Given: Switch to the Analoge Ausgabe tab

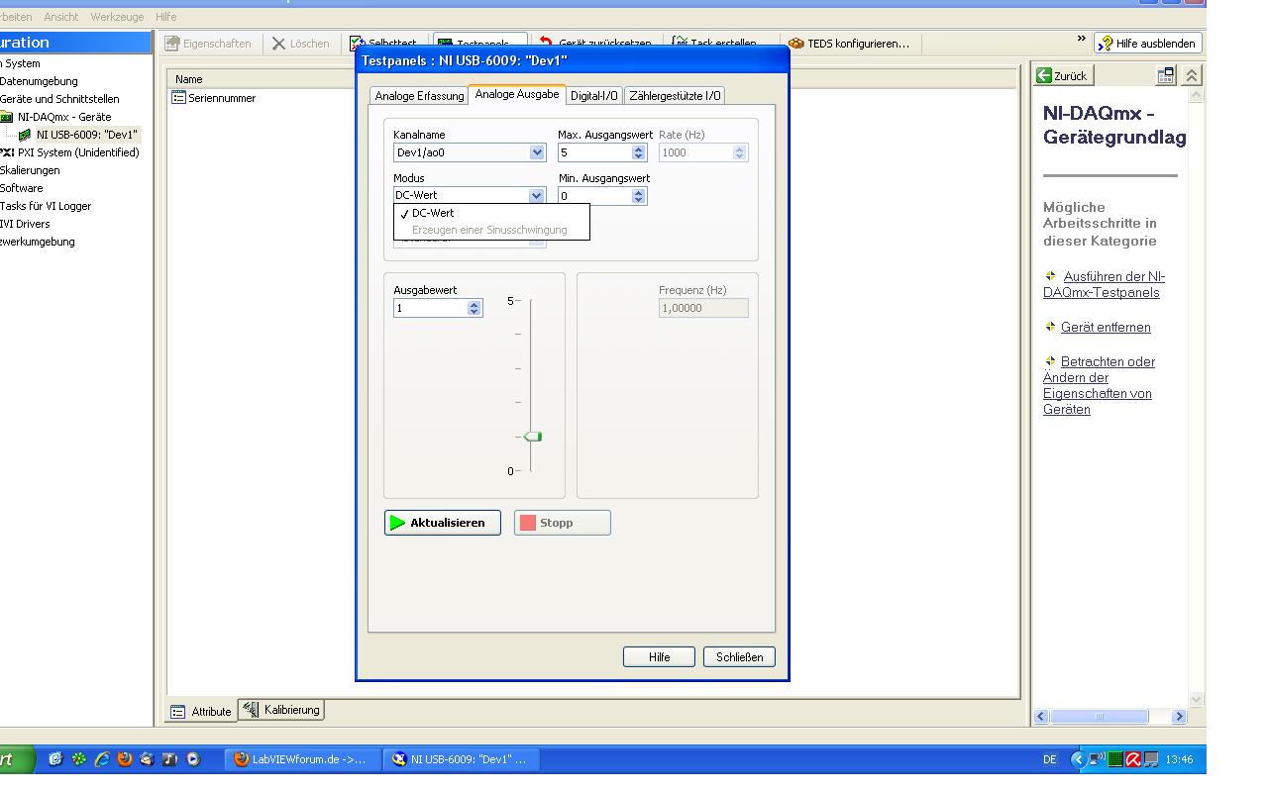Looking at the screenshot, I should pyautogui.click(x=517, y=94).
